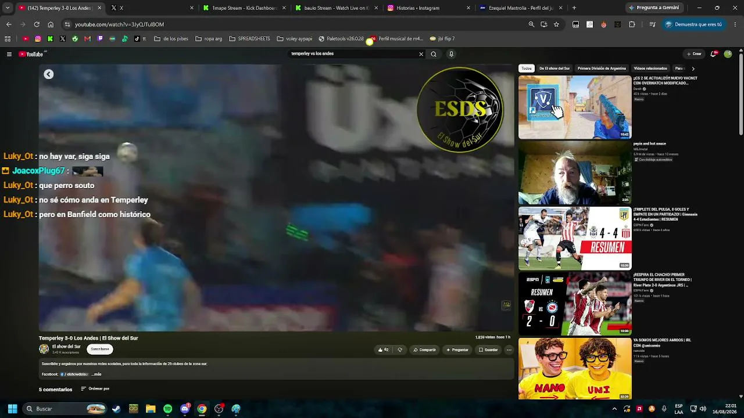Click the ESDS channel watermark logo

pos(460,109)
